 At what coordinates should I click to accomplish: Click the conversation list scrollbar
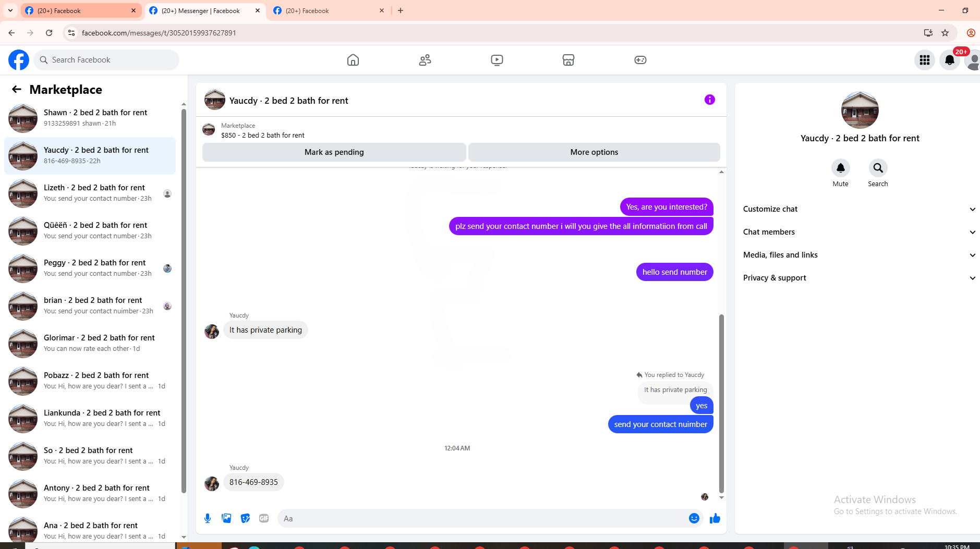pyautogui.click(x=184, y=301)
